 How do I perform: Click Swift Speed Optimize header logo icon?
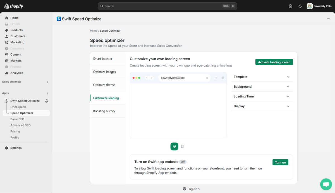pos(59,19)
